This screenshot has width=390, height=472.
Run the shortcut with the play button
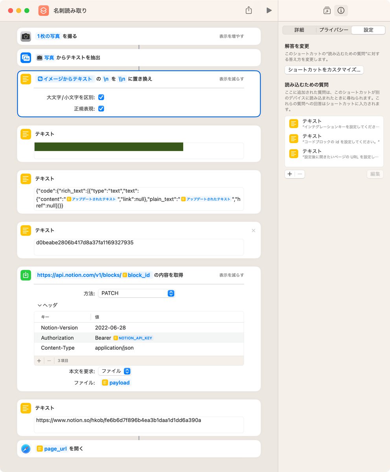[x=269, y=11]
